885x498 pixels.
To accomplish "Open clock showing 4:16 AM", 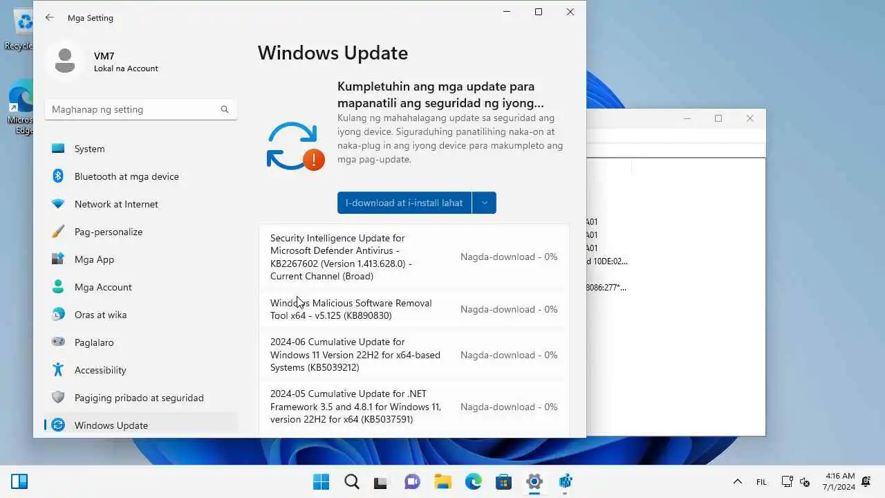I will click(x=839, y=481).
